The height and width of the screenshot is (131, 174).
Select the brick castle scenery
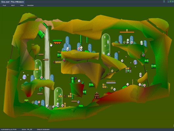point(97,95)
